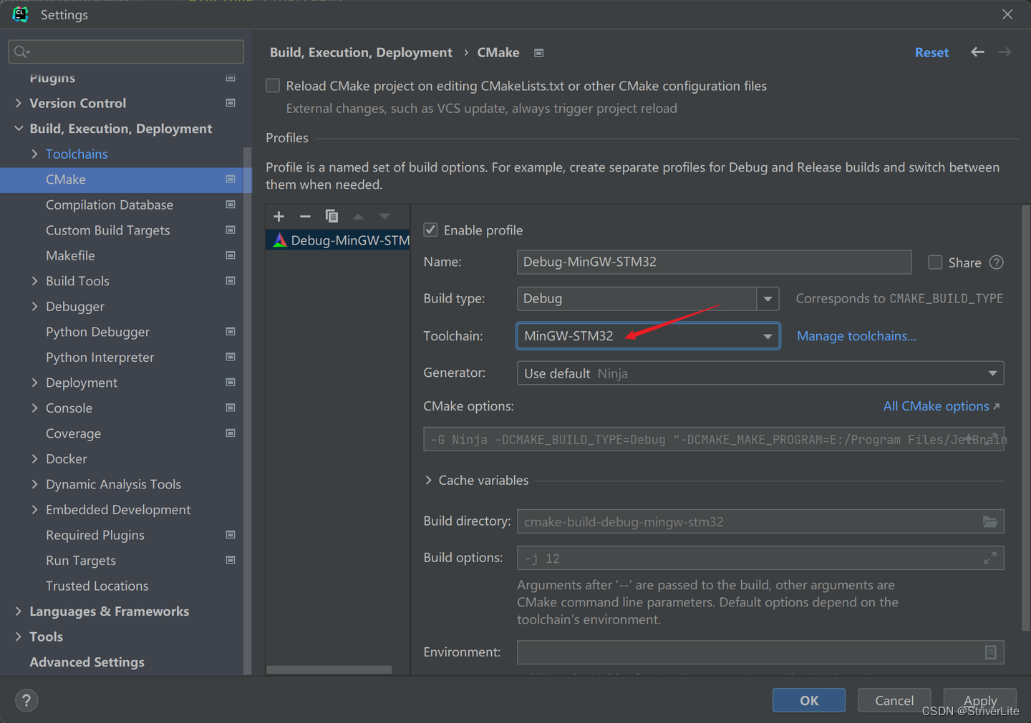The image size is (1031, 723).
Task: Click project icon on Coverage row
Action: coord(231,433)
